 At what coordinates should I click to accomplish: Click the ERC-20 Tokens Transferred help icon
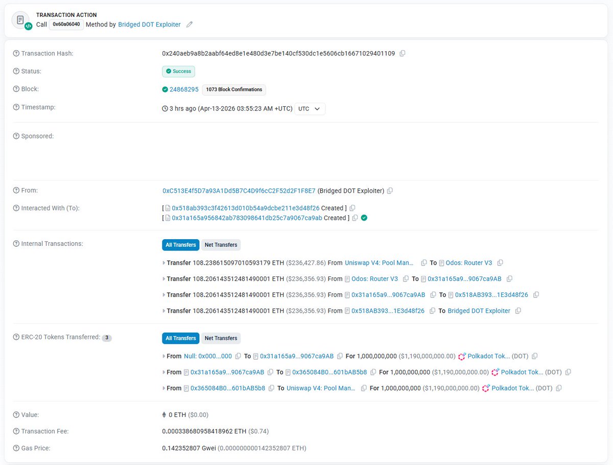[16, 337]
